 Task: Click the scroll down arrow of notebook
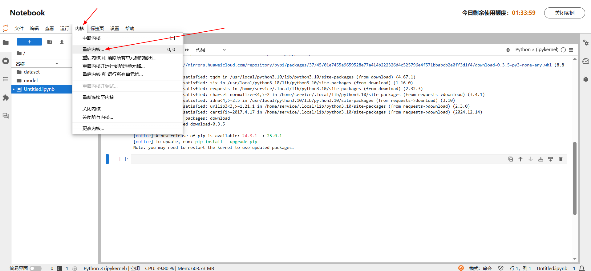[575, 259]
